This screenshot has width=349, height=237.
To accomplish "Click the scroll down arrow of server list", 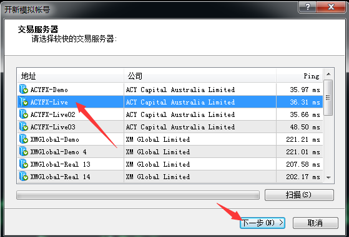I will (x=328, y=177).
